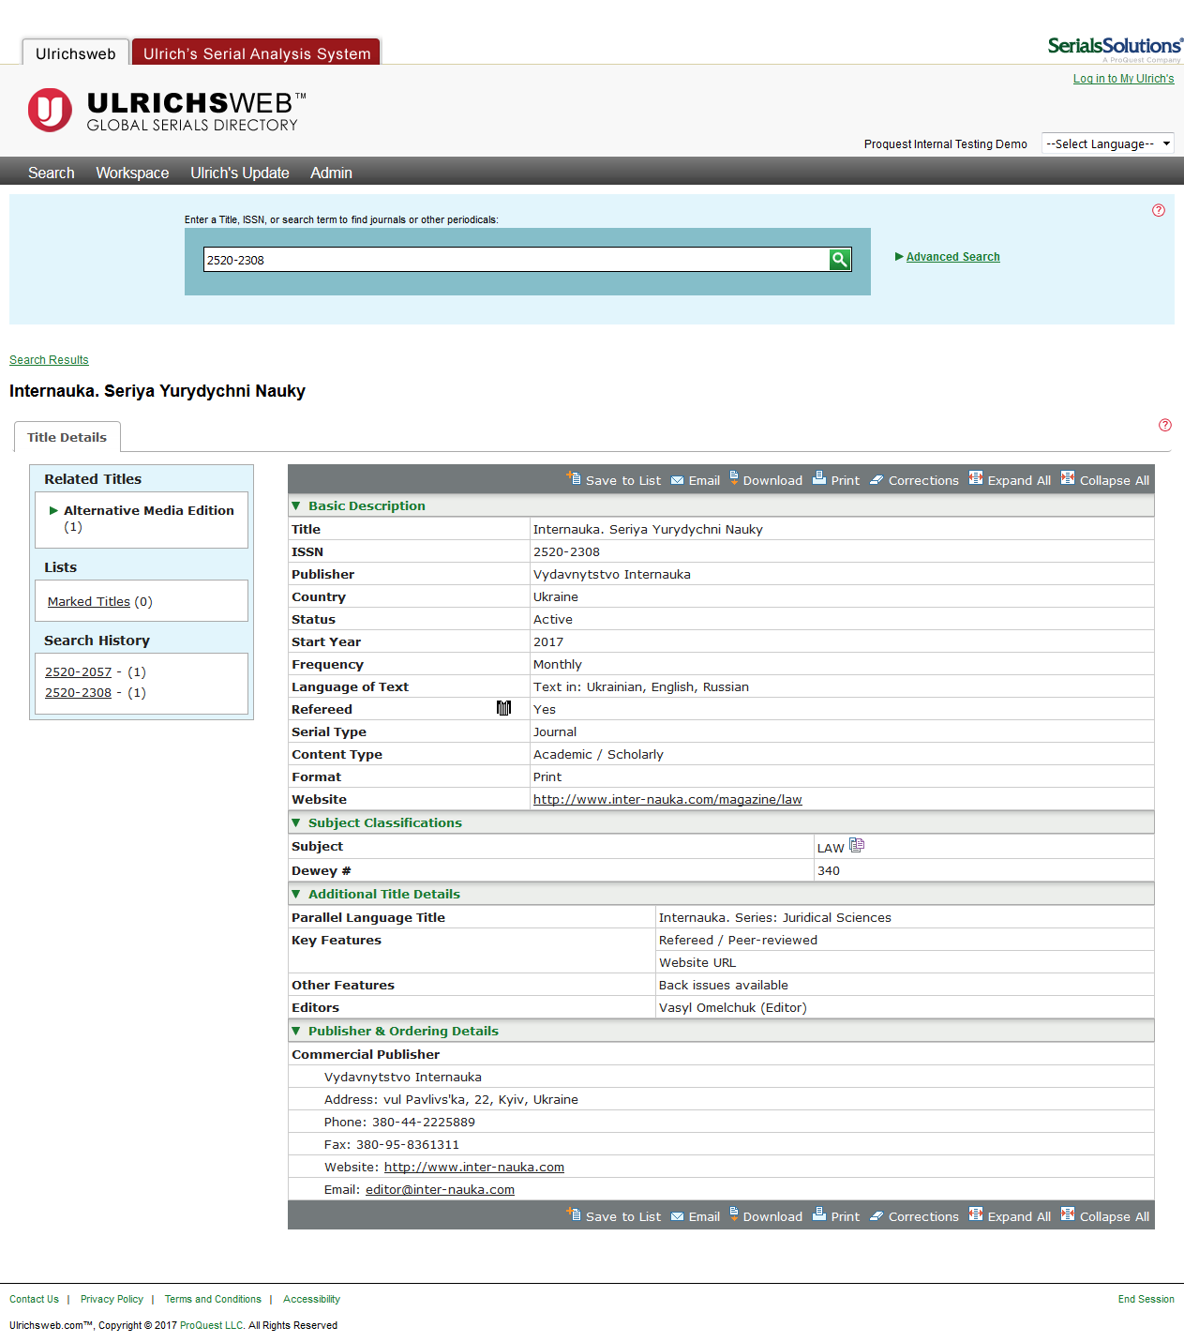Open Accessibility footer link
1184x1342 pixels.
pyautogui.click(x=311, y=1299)
